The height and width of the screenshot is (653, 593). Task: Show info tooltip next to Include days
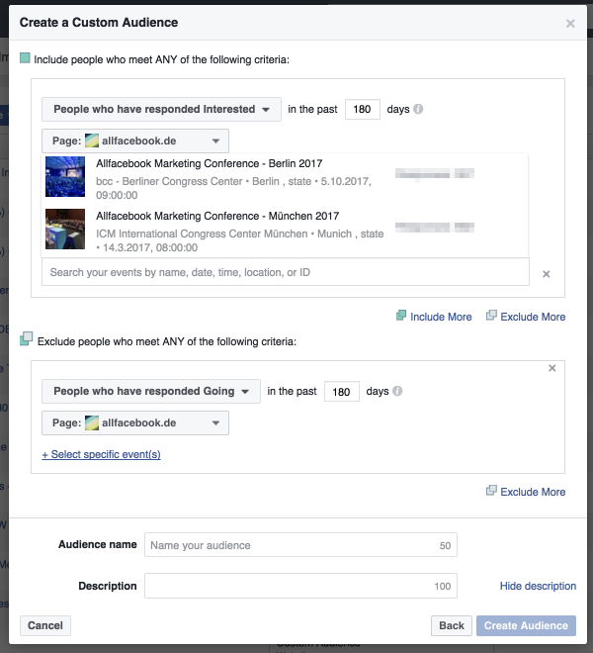pyautogui.click(x=418, y=109)
